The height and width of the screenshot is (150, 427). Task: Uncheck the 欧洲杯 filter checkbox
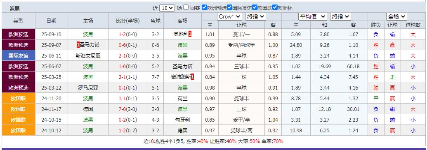tap(275, 7)
